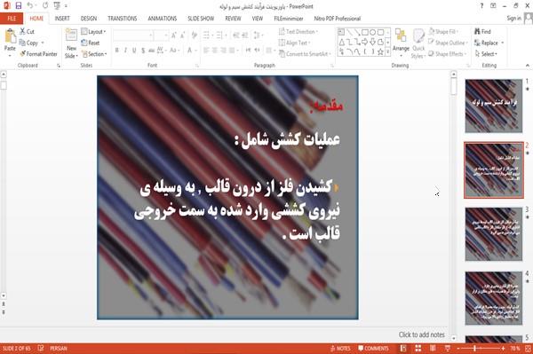Viewport: 533px width, 354px height.
Task: Open the Layout dropdown
Action: (x=93, y=32)
